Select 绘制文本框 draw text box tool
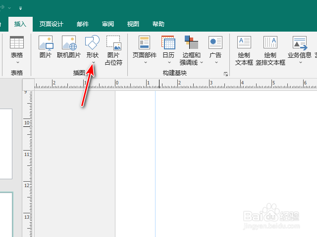Viewport: 317px width, 237px height. [244, 50]
